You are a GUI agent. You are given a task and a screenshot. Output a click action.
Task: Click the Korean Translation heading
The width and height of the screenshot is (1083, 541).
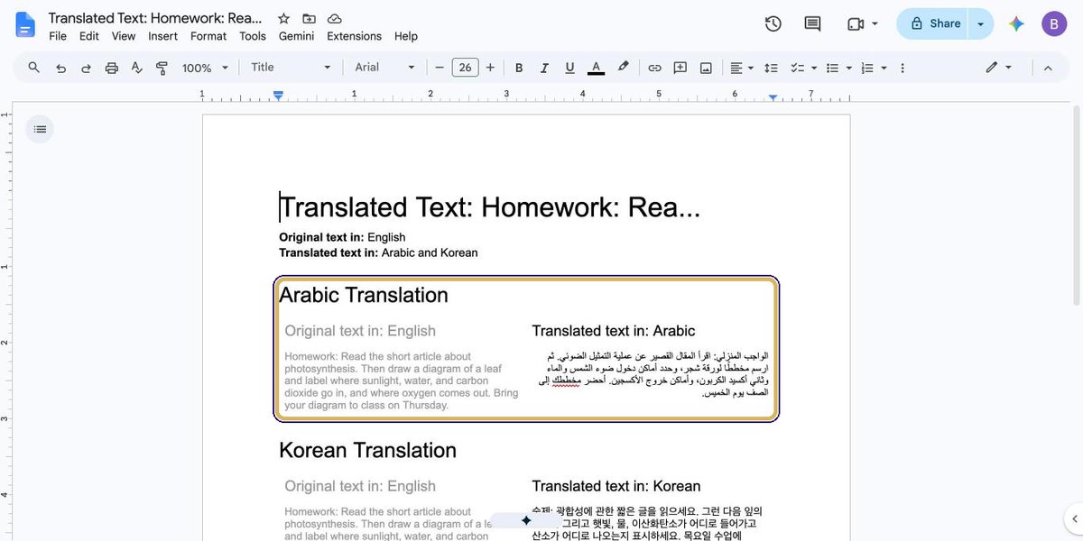click(x=367, y=450)
